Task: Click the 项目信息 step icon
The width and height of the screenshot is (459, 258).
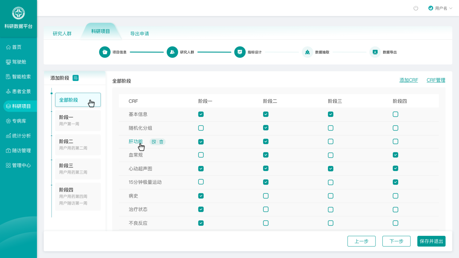Action: (x=105, y=52)
